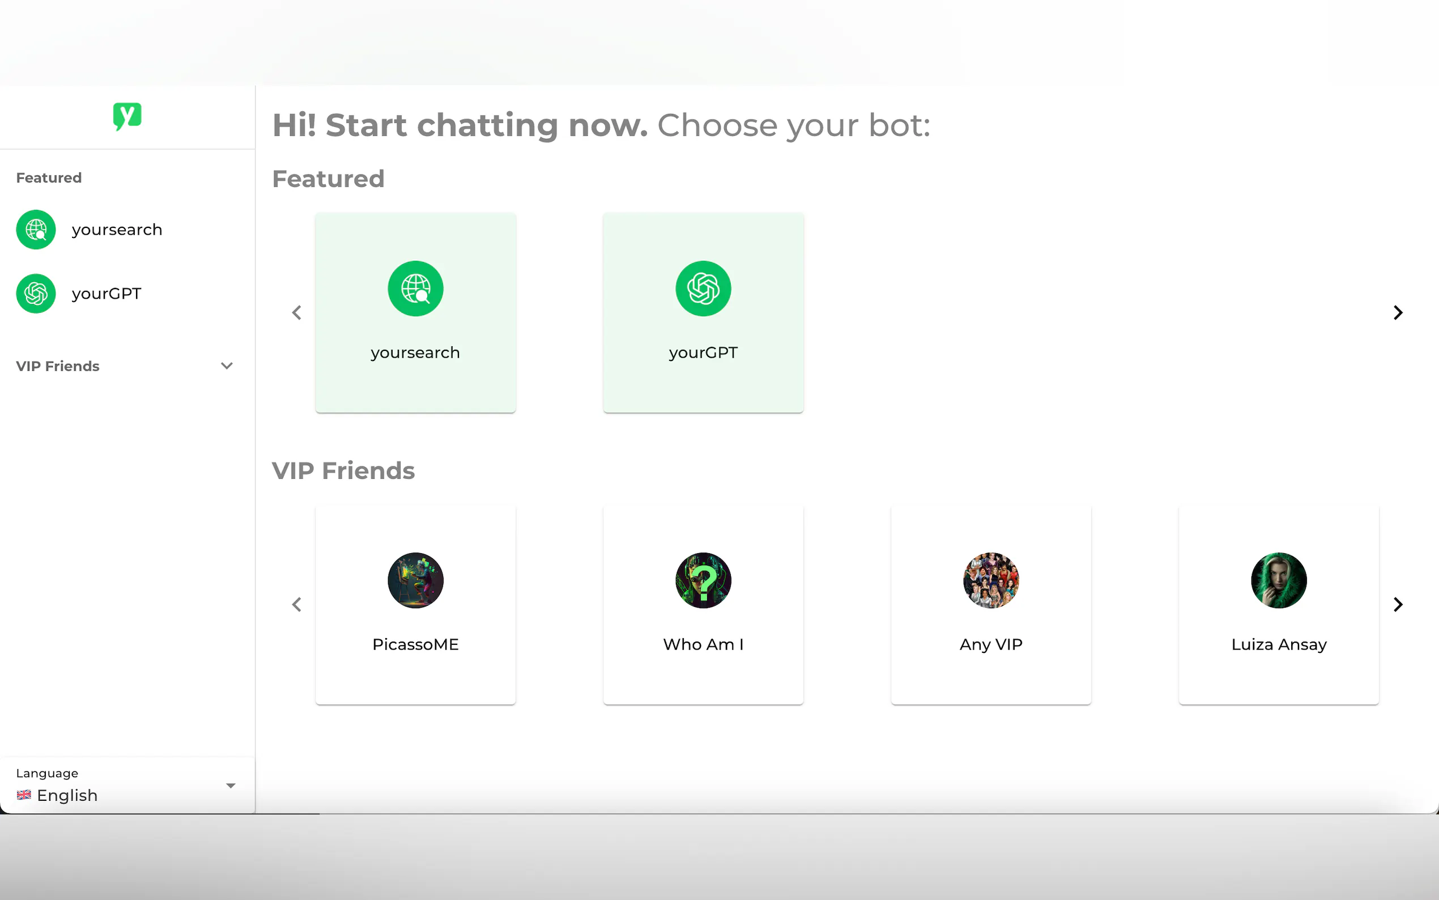Screen dimensions: 1439x900
Task: Click the yourGPT swirl icon in sidebar
Action: (36, 294)
